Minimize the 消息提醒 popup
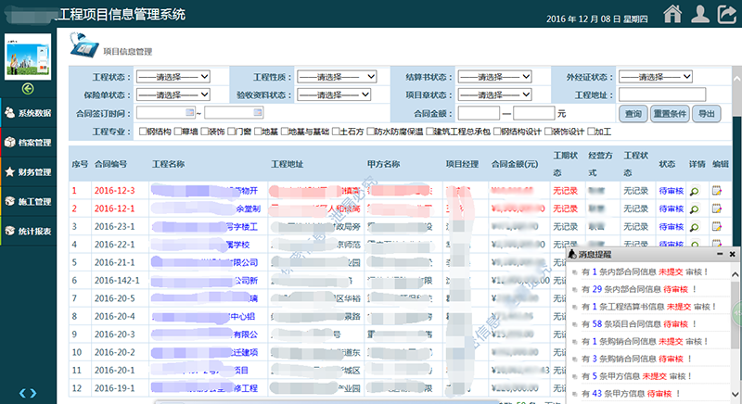Image resolution: width=742 pixels, height=404 pixels. [x=720, y=254]
